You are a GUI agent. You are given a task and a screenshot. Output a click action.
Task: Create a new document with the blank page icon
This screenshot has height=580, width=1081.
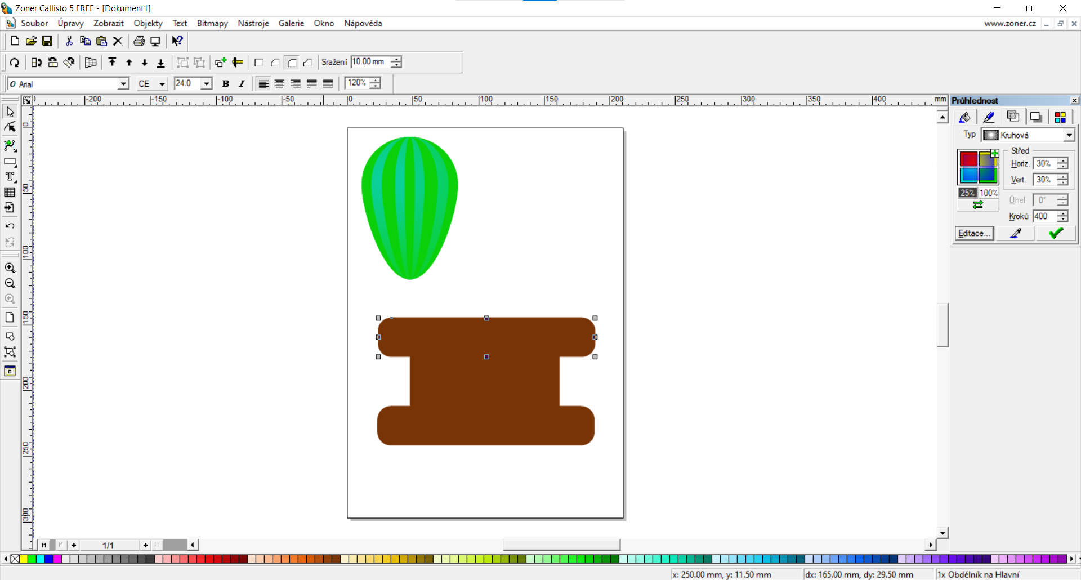coord(15,41)
